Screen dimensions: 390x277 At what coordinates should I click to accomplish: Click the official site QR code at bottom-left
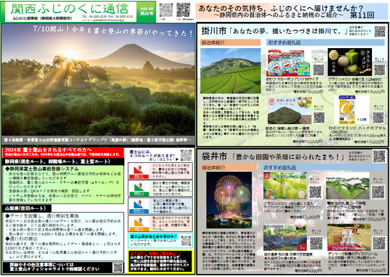[118, 267]
